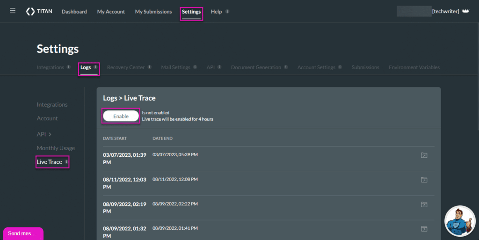Expand the API sidebar submenu
Screen dimensions: 479x240
[44, 134]
